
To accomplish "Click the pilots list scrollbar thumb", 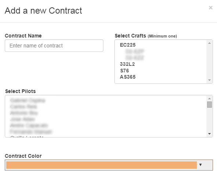I will [x=209, y=104].
